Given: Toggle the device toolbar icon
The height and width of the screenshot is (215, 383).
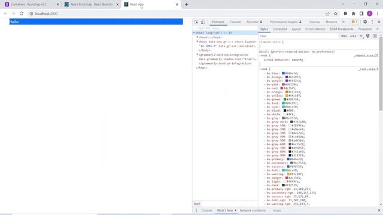Looking at the screenshot, I should 203,22.
